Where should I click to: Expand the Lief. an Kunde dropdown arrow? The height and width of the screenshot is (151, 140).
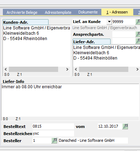click(109, 22)
